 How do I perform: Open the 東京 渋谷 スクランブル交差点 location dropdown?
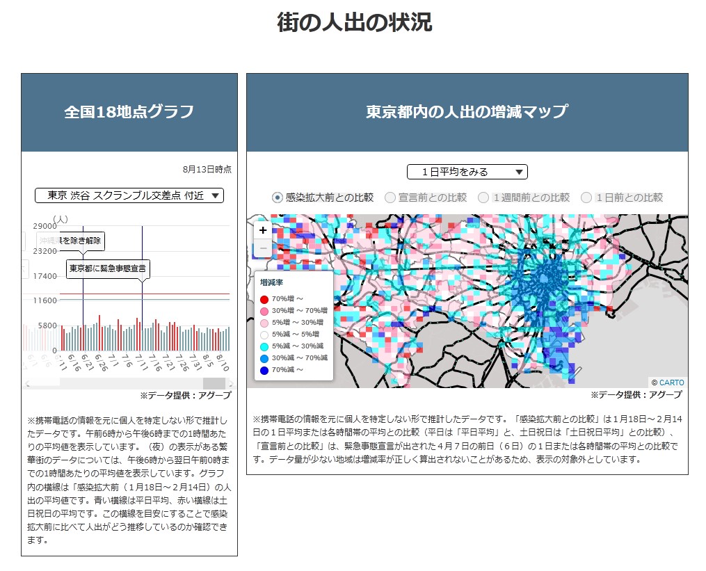click(x=129, y=195)
